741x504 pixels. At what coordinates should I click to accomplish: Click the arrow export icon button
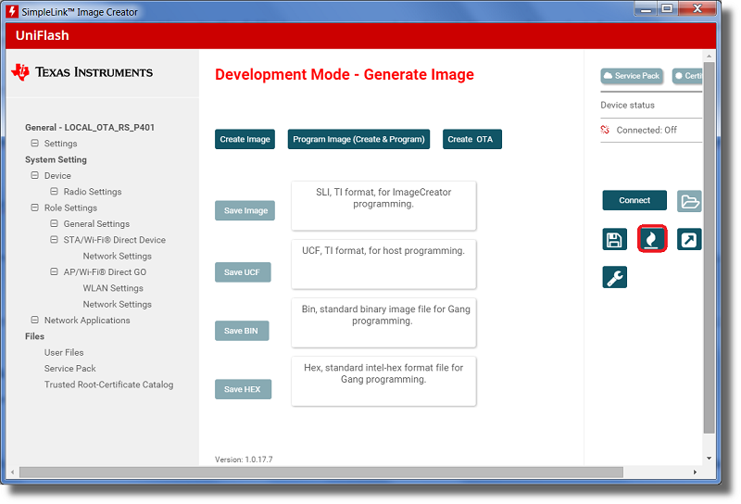(688, 240)
